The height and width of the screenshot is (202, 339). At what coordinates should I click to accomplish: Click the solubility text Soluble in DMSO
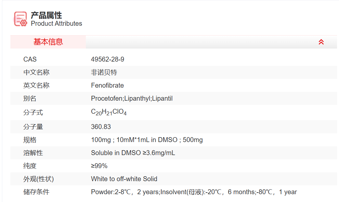[x=133, y=153]
